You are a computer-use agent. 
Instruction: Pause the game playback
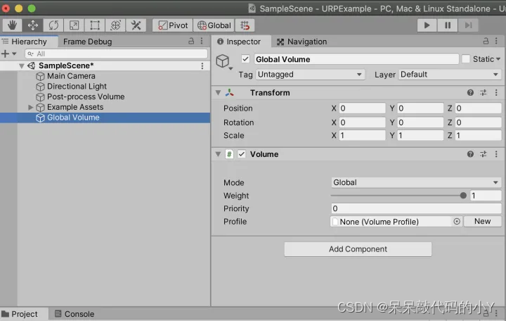(x=448, y=25)
